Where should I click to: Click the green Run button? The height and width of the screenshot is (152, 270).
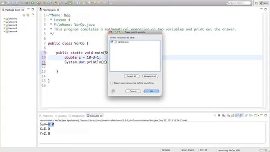tap(32, 3)
